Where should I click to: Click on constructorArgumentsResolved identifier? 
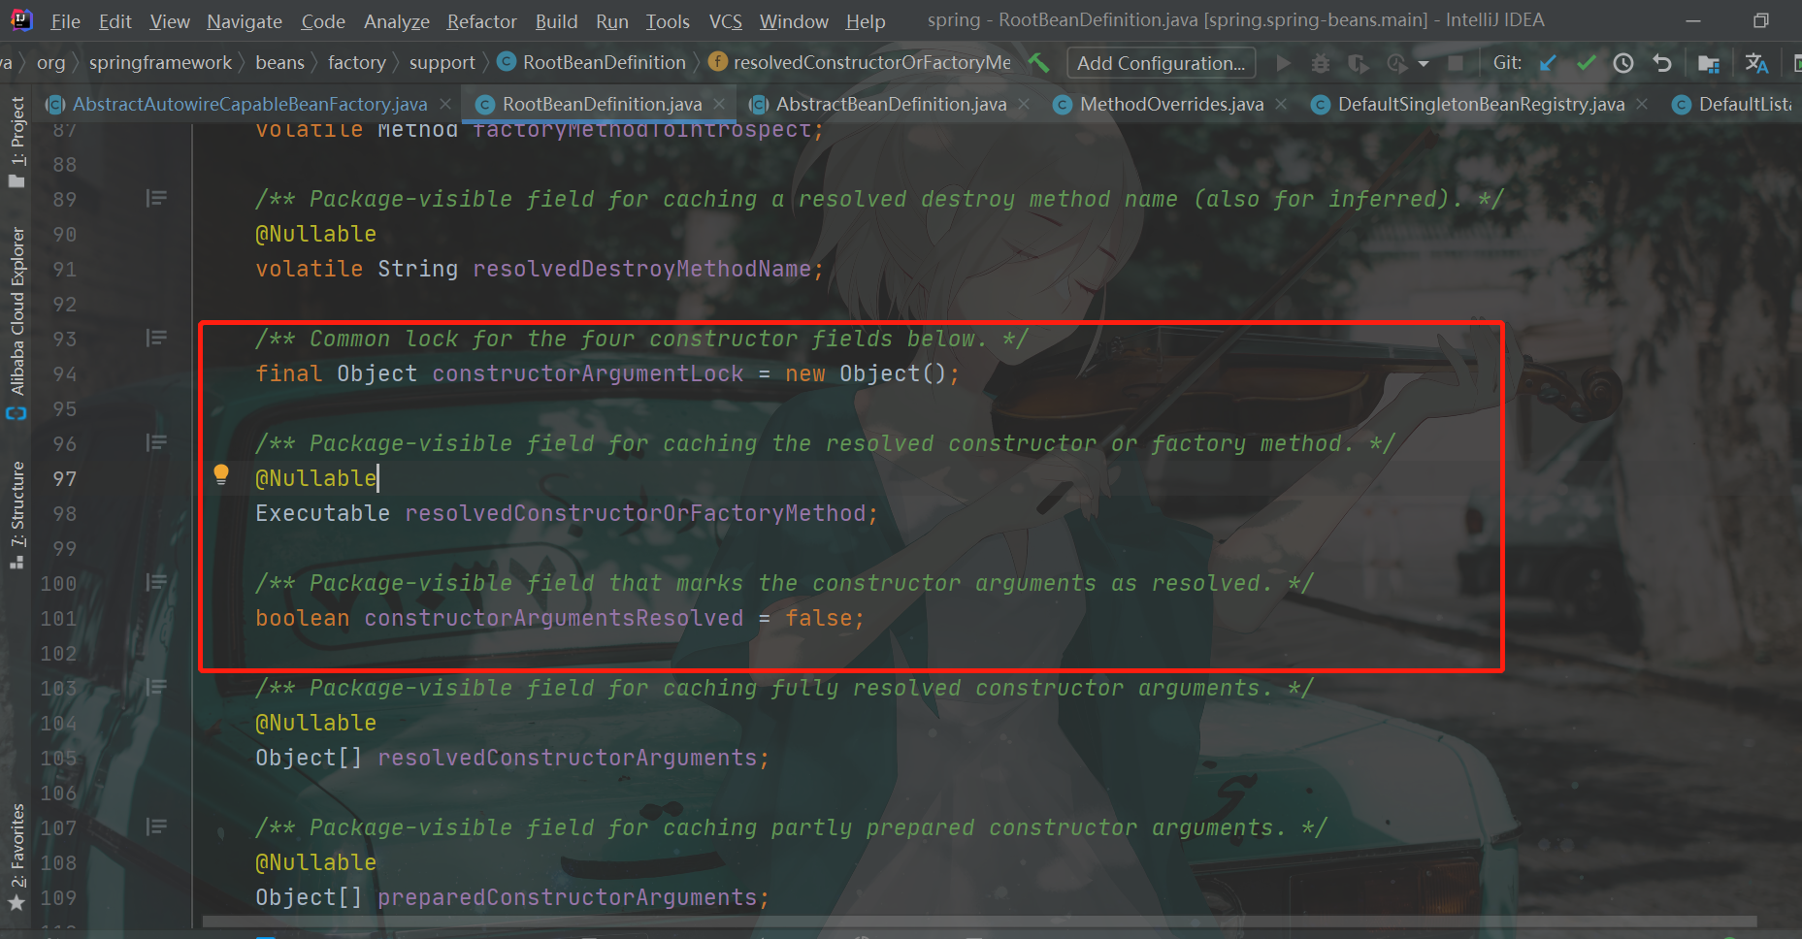553,618
